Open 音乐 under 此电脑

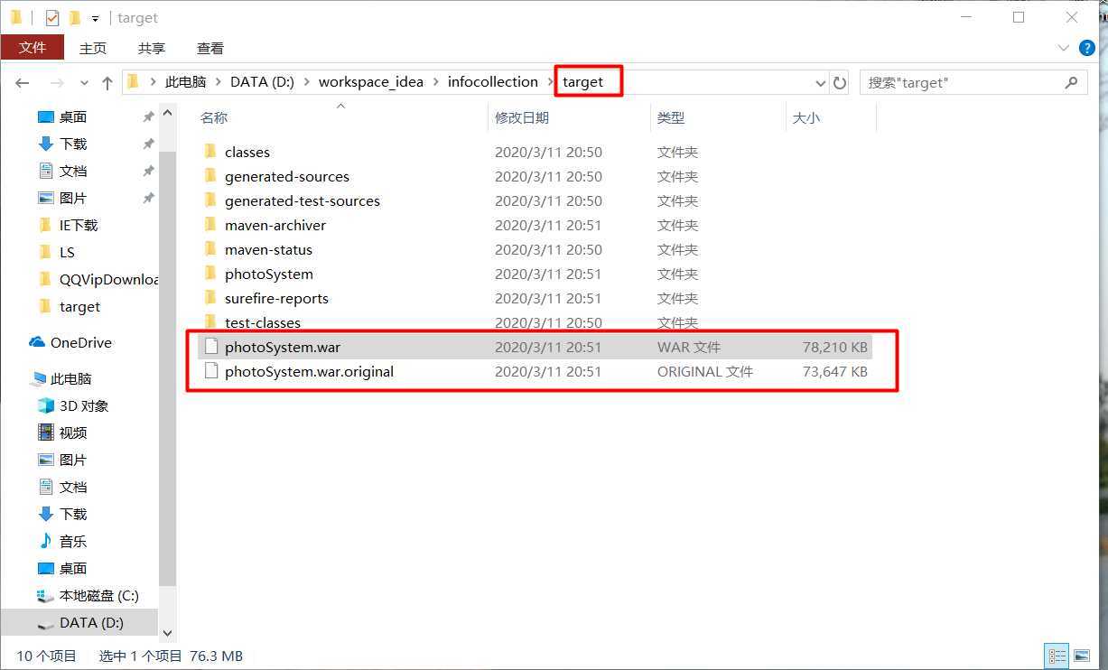click(x=73, y=541)
